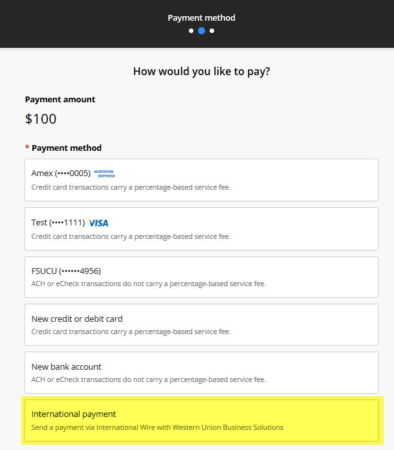The height and width of the screenshot is (450, 394).
Task: Select the highlighted blue progress dot
Action: coord(202,30)
